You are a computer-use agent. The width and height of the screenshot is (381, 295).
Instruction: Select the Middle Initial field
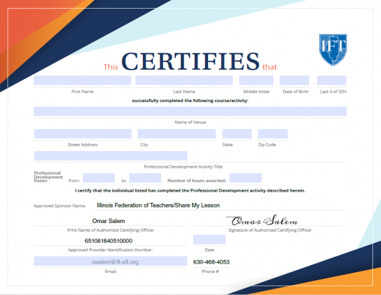(x=256, y=81)
